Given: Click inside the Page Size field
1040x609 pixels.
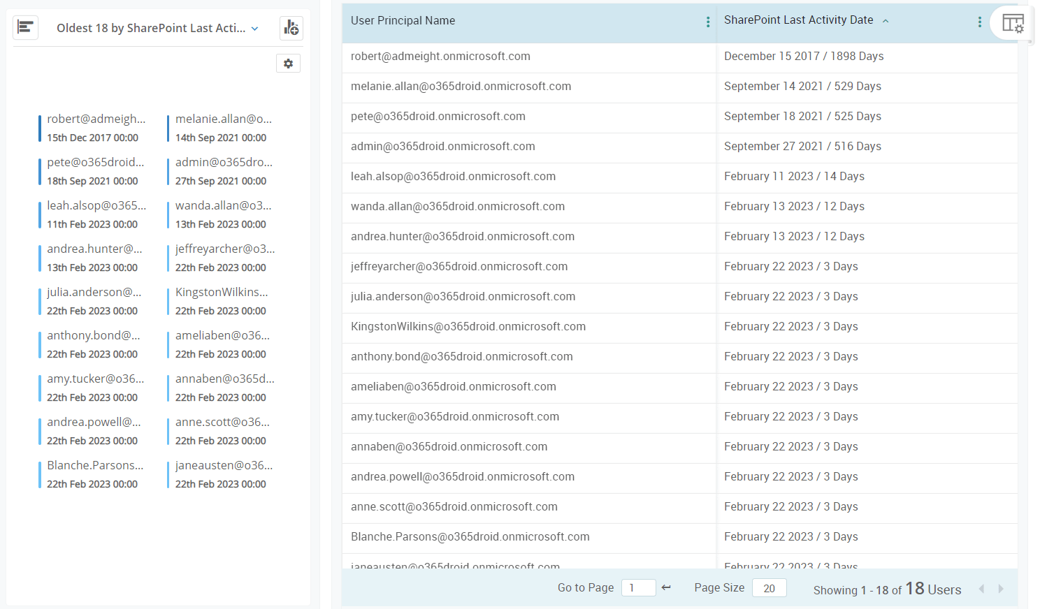Looking at the screenshot, I should [769, 587].
